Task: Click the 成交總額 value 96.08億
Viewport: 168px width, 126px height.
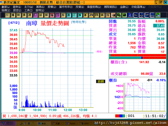Action: [147, 74]
